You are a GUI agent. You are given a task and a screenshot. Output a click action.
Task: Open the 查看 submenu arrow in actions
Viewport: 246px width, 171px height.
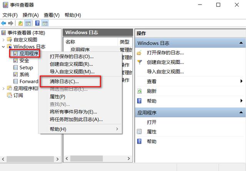click(241, 81)
